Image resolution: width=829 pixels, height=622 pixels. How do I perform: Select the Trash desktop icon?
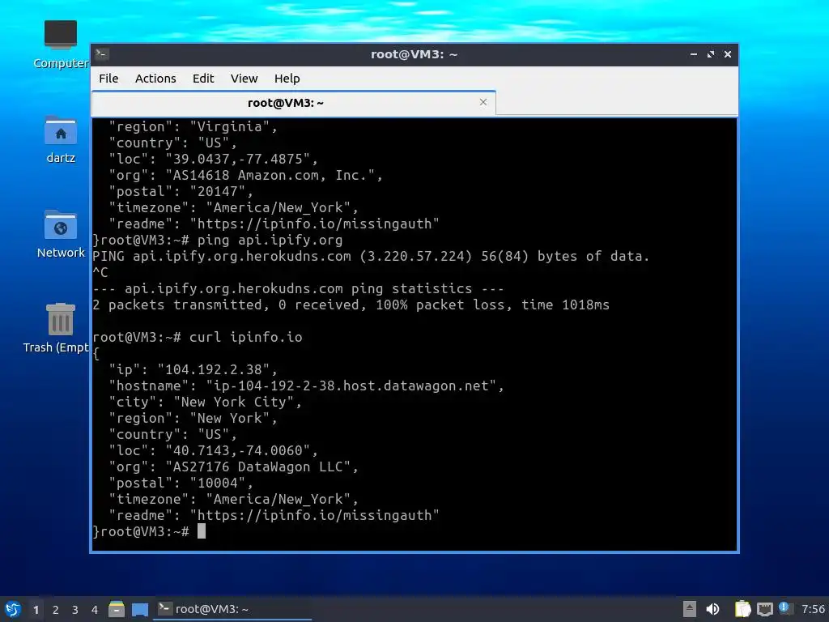point(57,328)
